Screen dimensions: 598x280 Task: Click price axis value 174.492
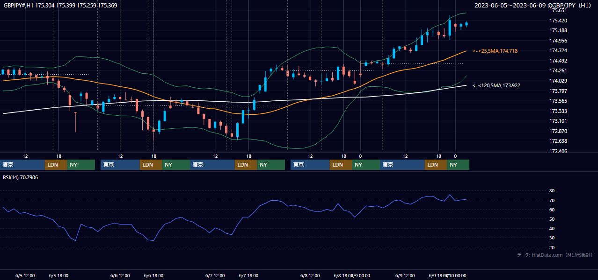tap(558, 61)
